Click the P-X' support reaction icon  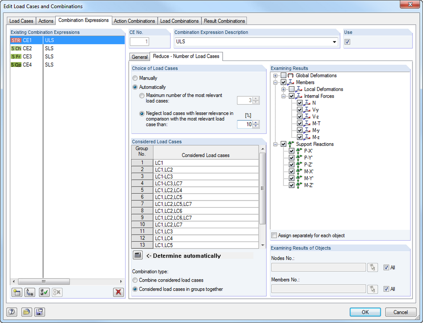(x=299, y=151)
